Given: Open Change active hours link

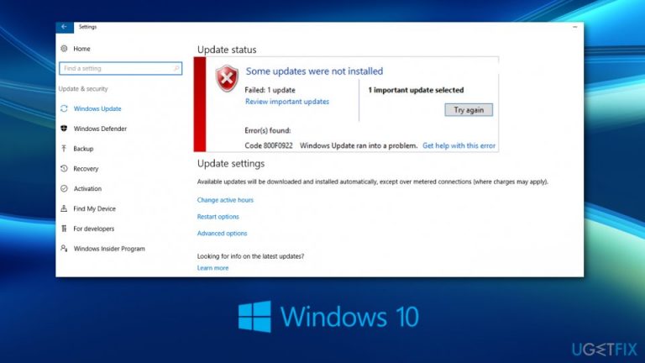Looking at the screenshot, I should point(225,200).
